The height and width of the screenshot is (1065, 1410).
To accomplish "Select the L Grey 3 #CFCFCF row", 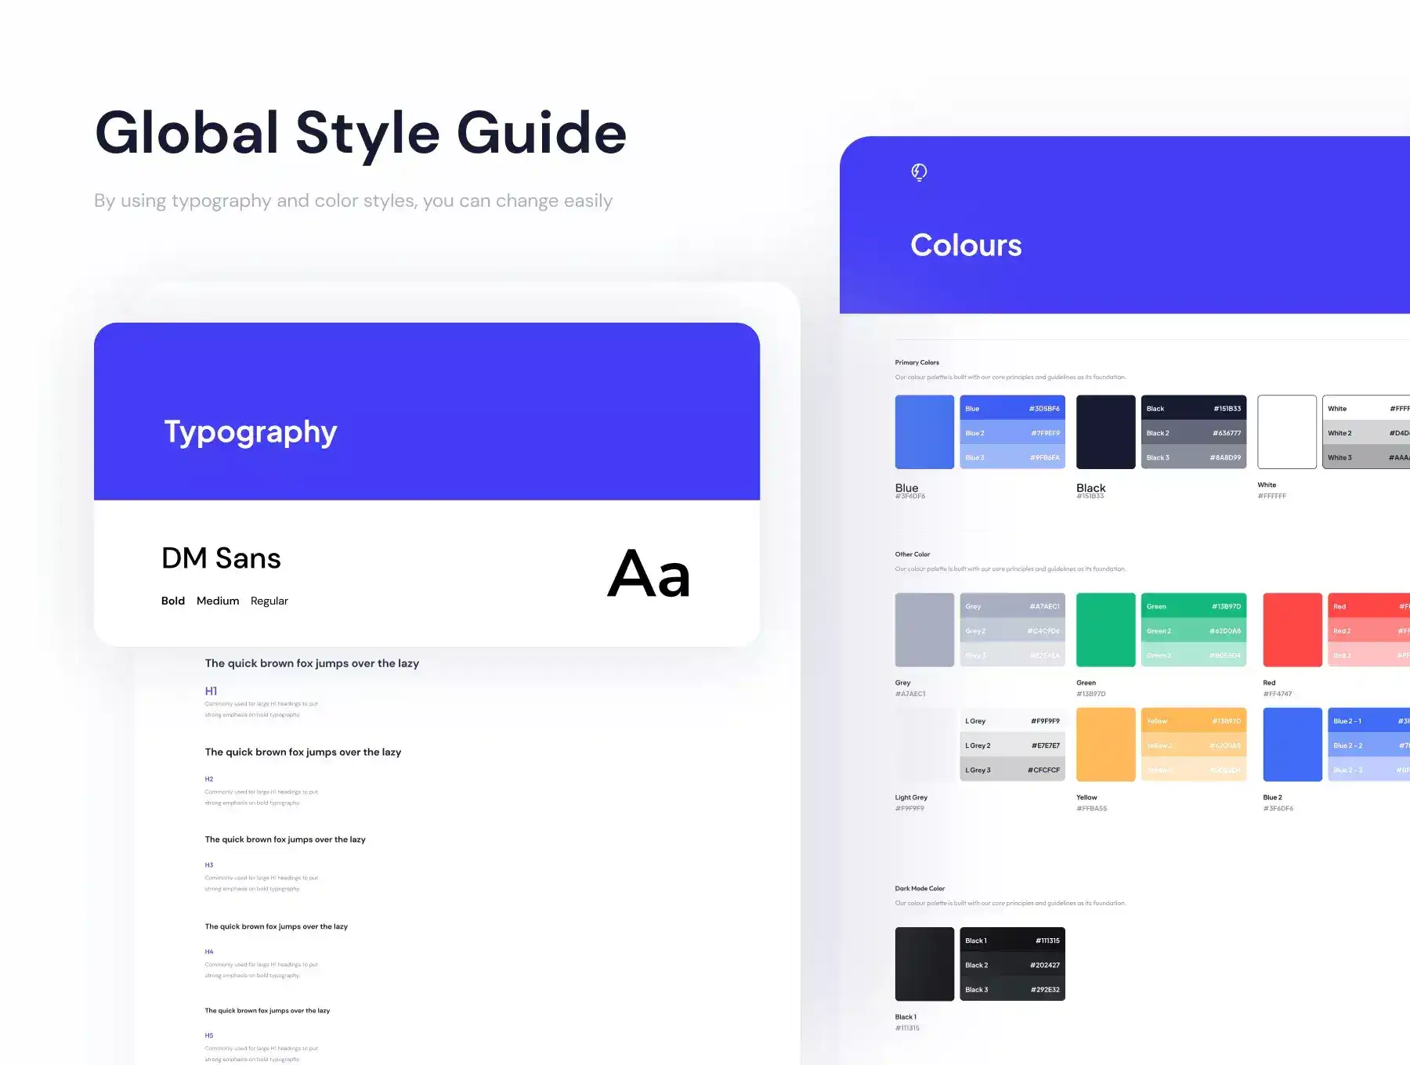I will tap(1012, 770).
